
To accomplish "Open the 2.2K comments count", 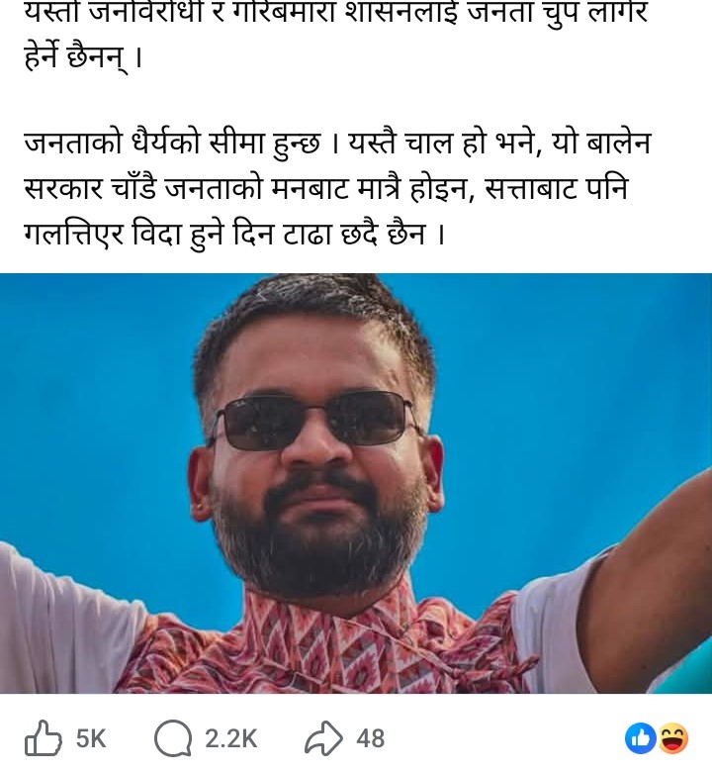I will [x=231, y=738].
